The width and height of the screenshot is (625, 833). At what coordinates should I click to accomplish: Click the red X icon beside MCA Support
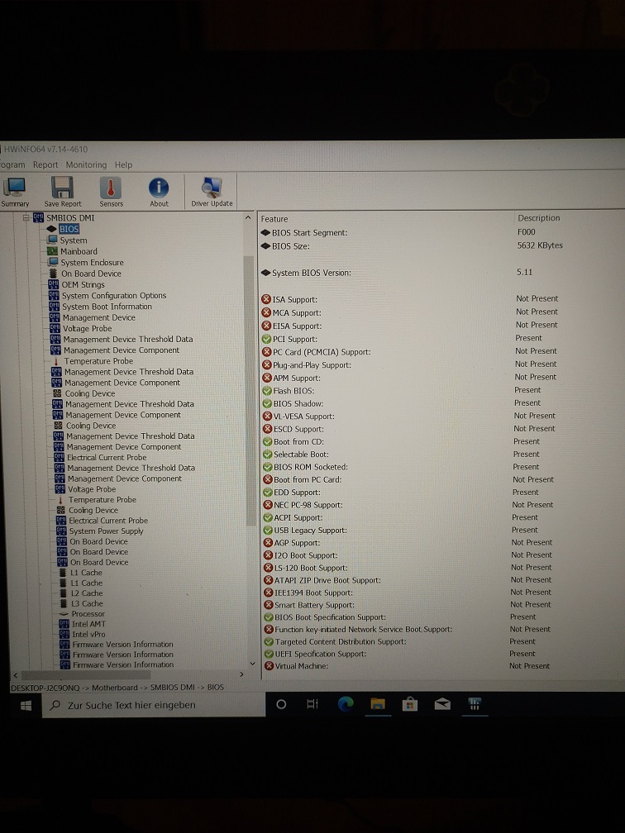266,312
